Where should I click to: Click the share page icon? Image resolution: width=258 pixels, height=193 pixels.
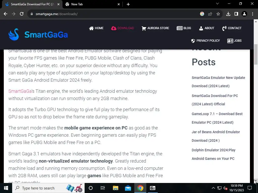coord(210,14)
